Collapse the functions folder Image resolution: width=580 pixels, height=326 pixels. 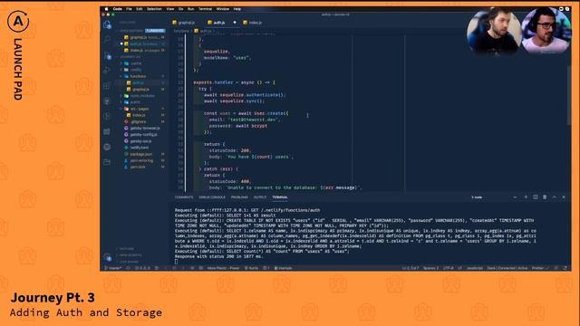[138, 76]
